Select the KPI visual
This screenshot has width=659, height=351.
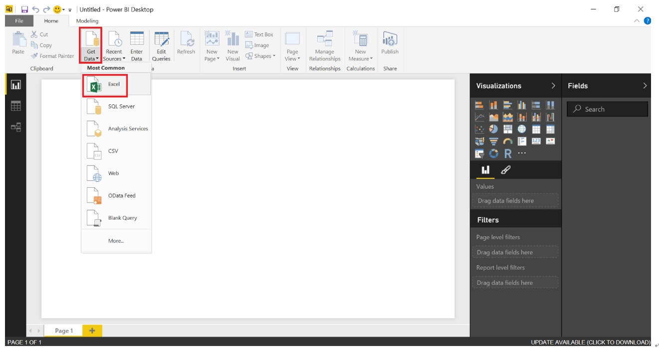click(550, 141)
